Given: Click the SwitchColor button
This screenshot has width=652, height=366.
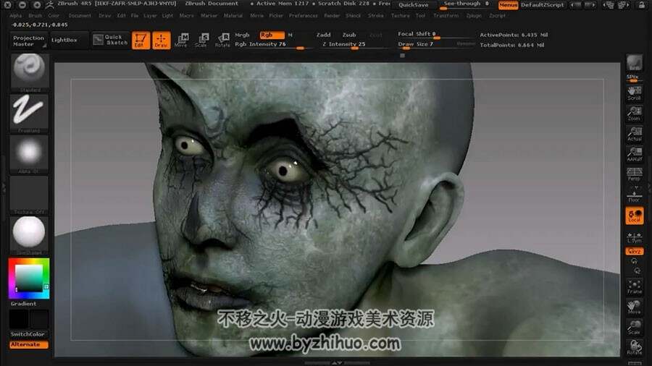Looking at the screenshot, I should click(x=28, y=334).
